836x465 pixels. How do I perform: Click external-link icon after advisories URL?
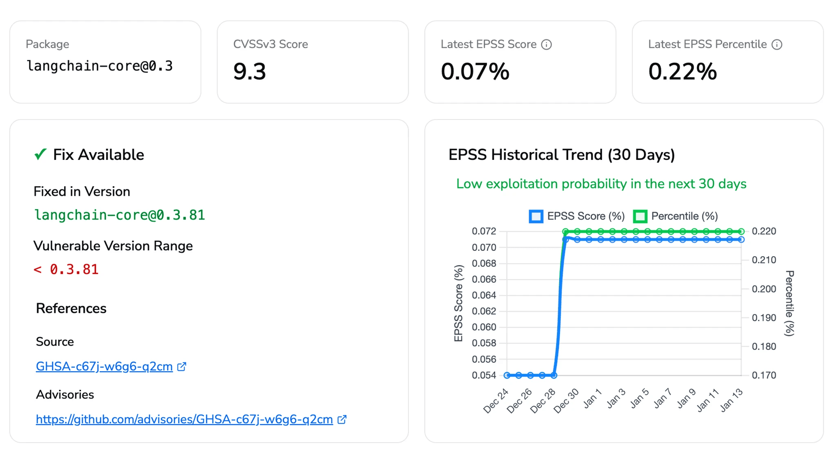point(342,419)
